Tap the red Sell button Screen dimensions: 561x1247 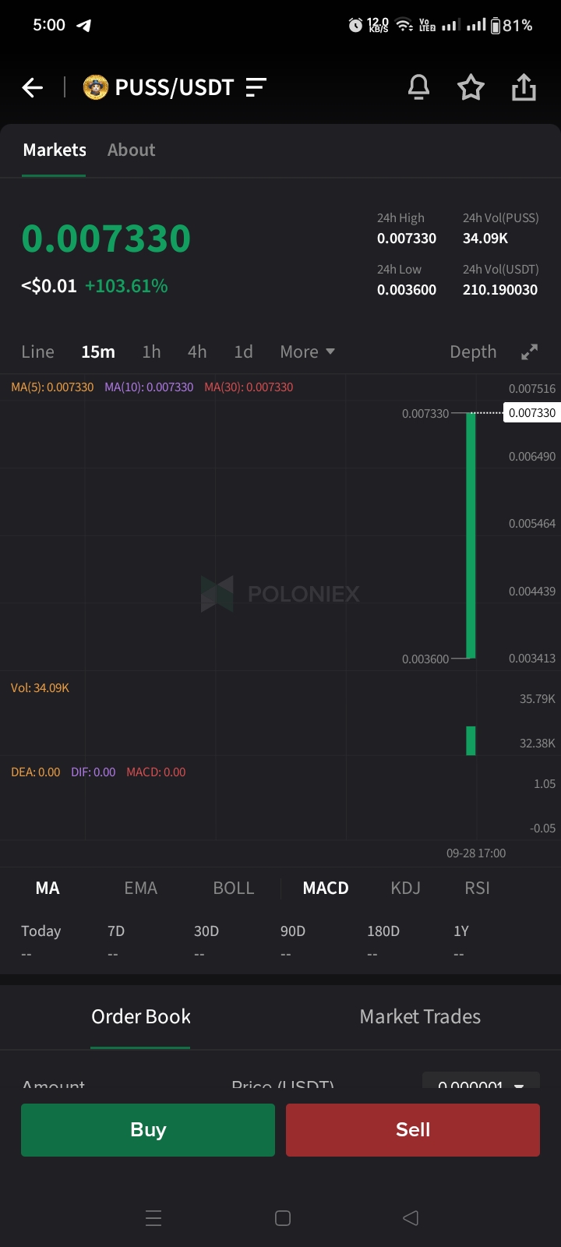413,1129
